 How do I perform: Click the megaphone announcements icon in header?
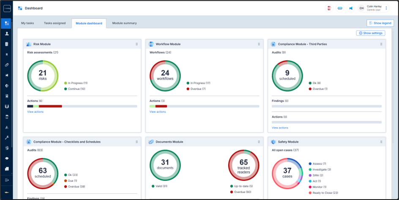351,8
